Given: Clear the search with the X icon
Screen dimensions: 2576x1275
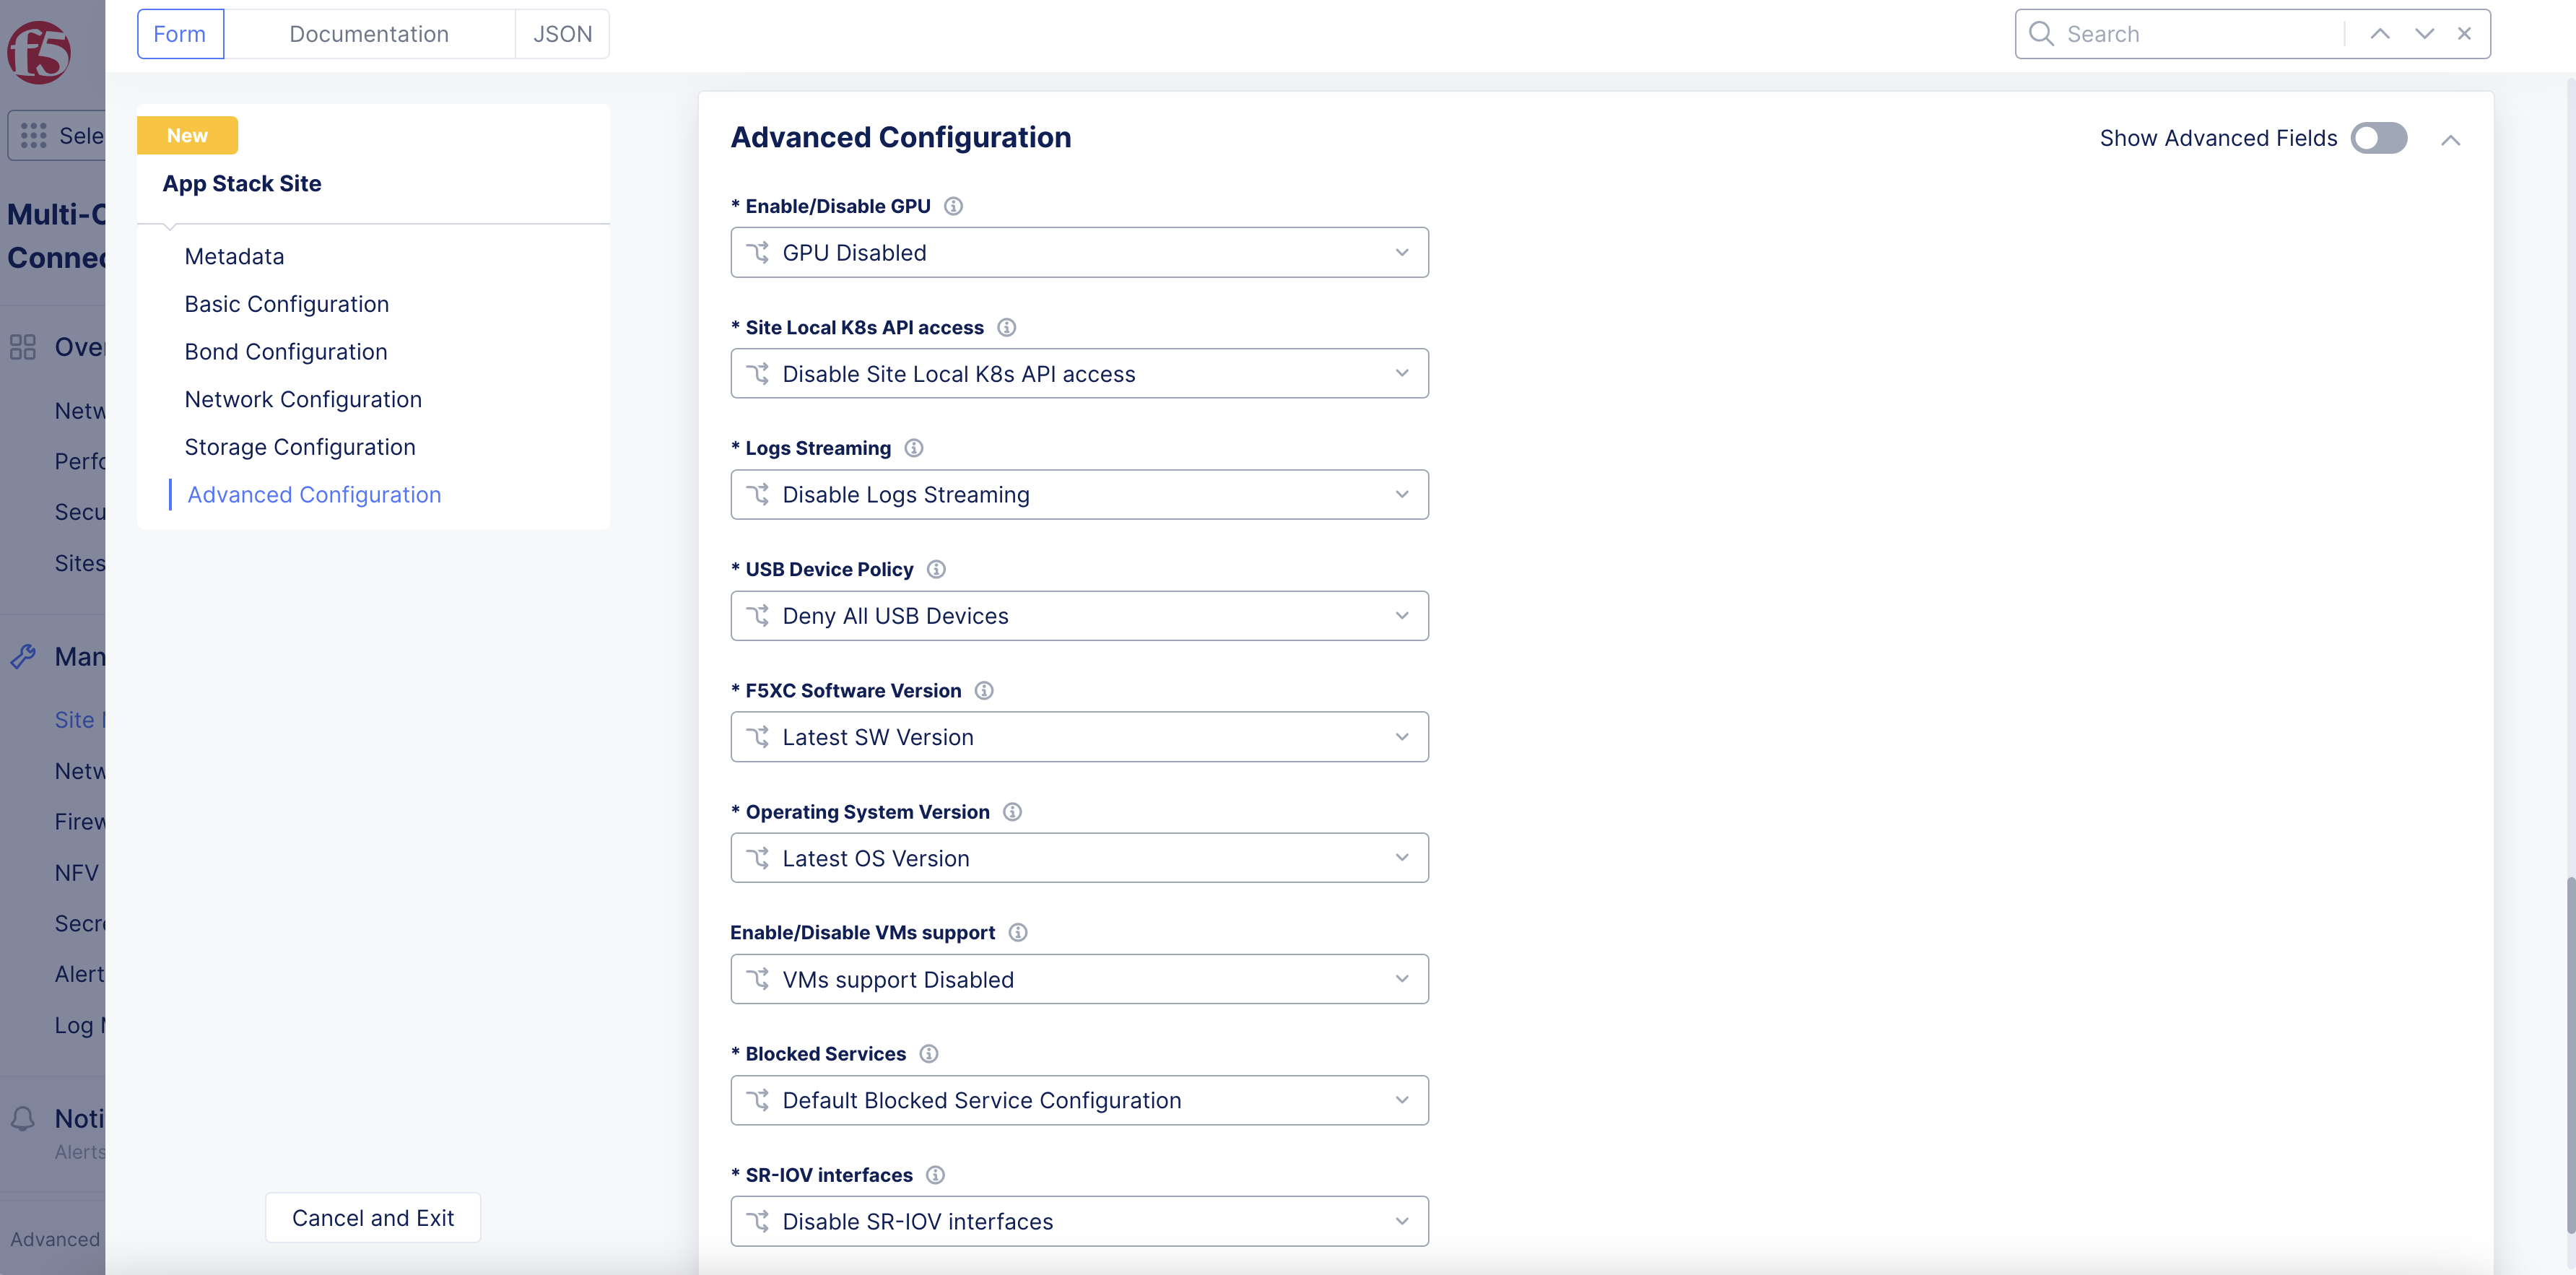Looking at the screenshot, I should [x=2465, y=34].
